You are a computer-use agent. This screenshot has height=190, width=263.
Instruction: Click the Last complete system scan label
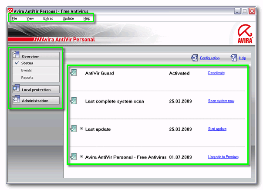click(x=115, y=101)
